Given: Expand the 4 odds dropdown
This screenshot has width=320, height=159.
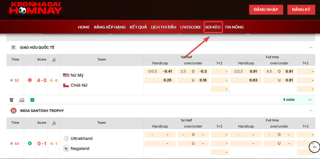Looking at the screenshot, I should click(x=298, y=100).
